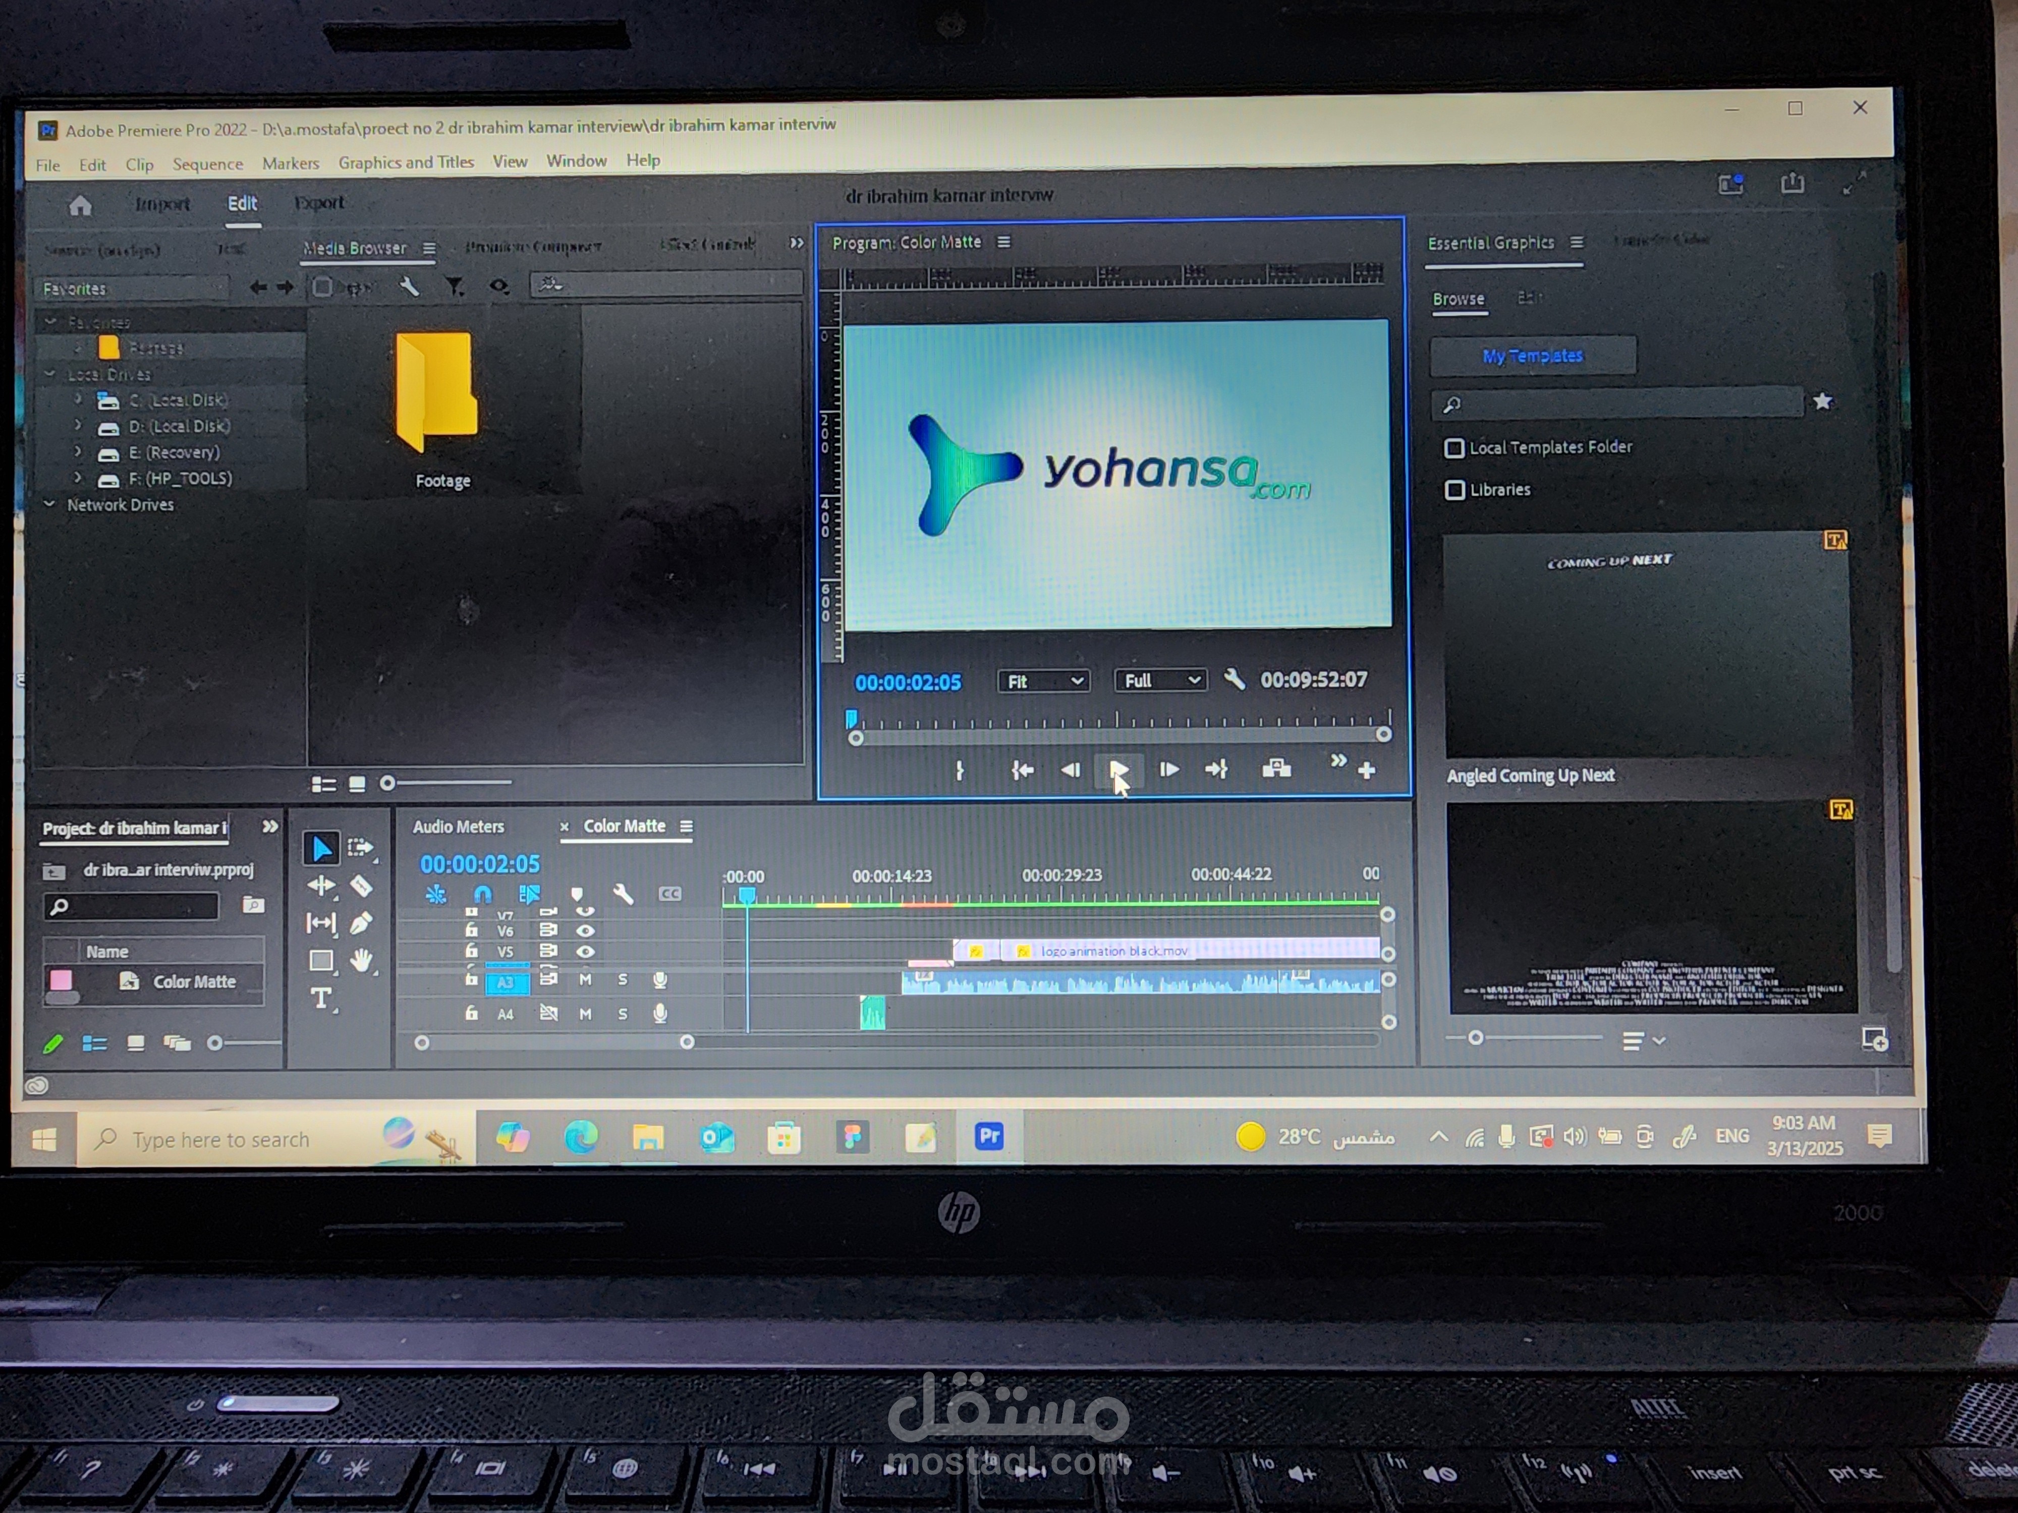Toggle V5 track output eye
2018x1513 pixels.
pos(586,951)
